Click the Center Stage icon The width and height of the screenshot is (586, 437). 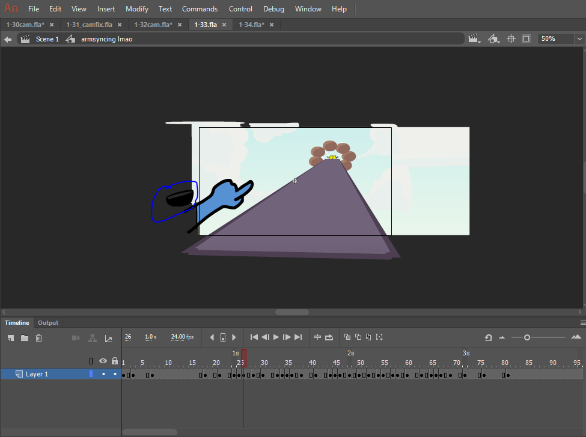pos(511,38)
